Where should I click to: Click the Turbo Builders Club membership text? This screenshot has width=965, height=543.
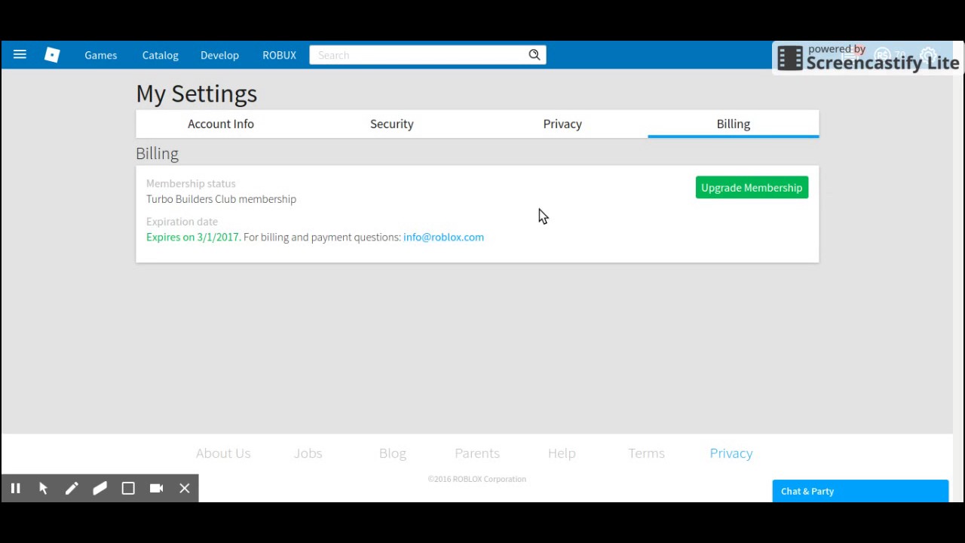221,199
